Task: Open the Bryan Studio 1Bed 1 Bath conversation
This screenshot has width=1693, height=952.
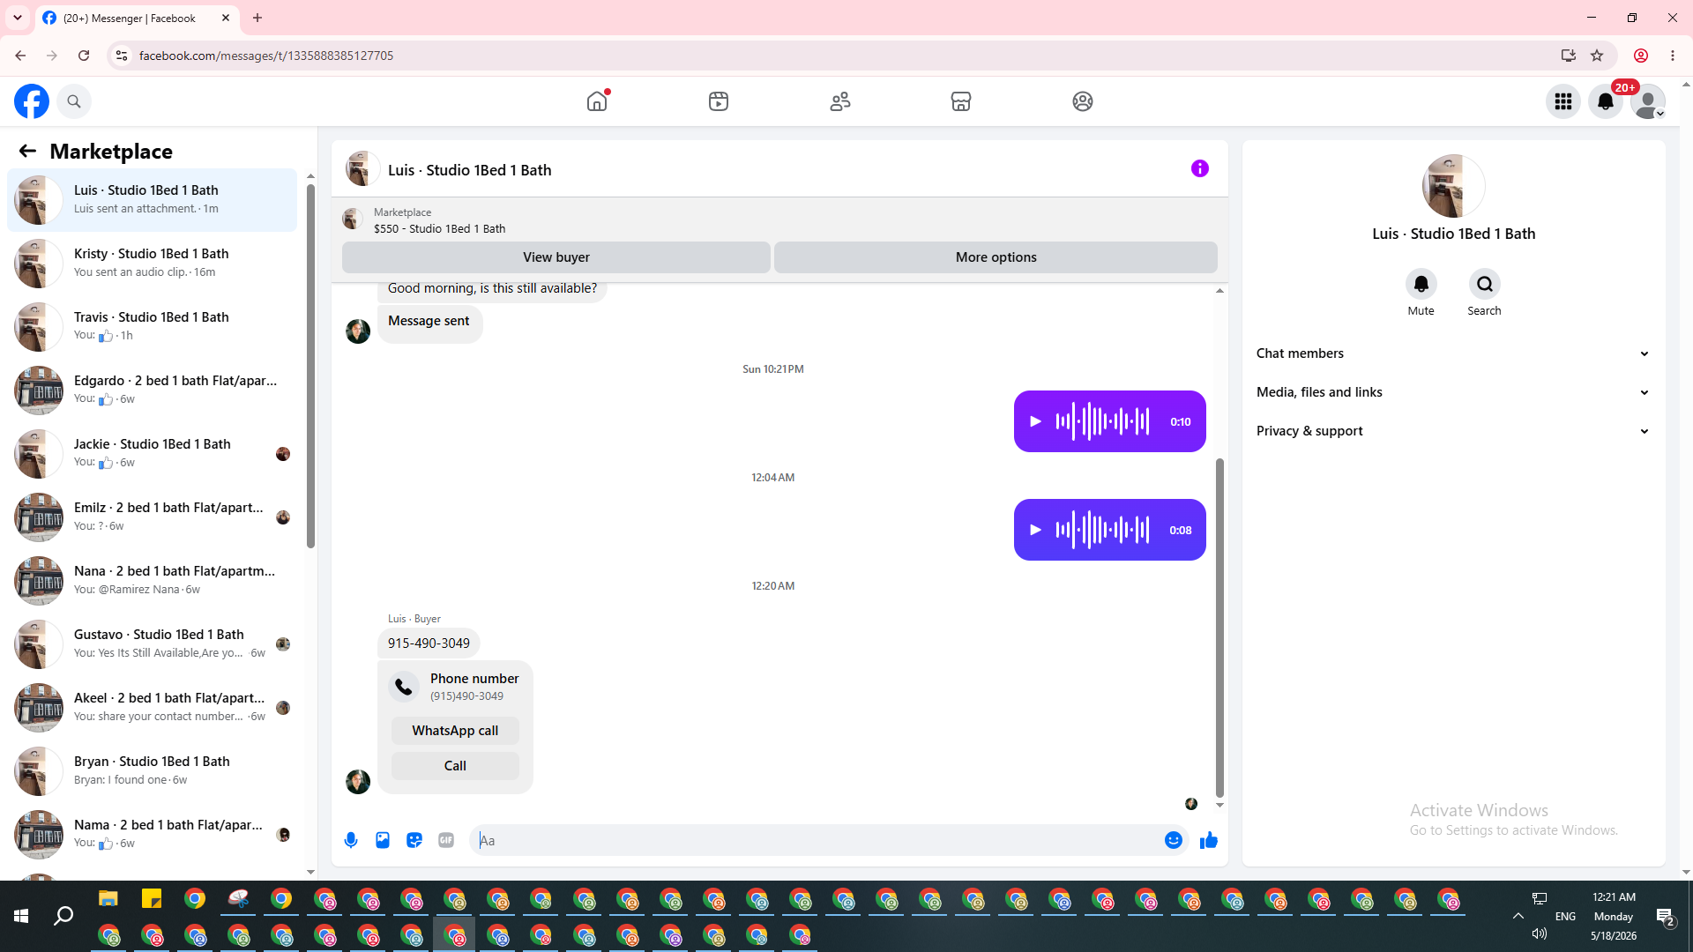Action: (x=152, y=771)
